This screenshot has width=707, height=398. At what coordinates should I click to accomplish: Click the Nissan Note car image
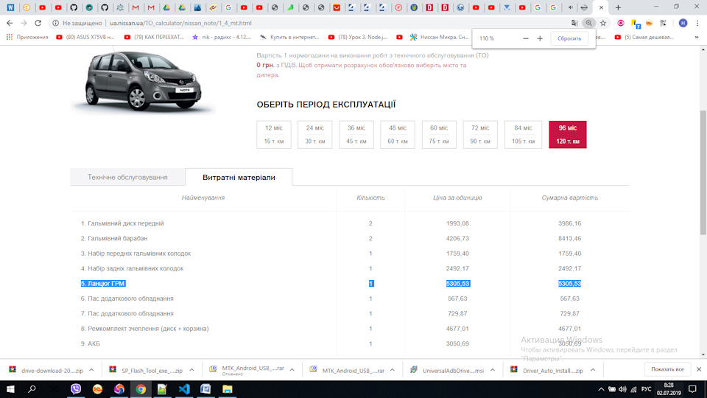point(144,80)
